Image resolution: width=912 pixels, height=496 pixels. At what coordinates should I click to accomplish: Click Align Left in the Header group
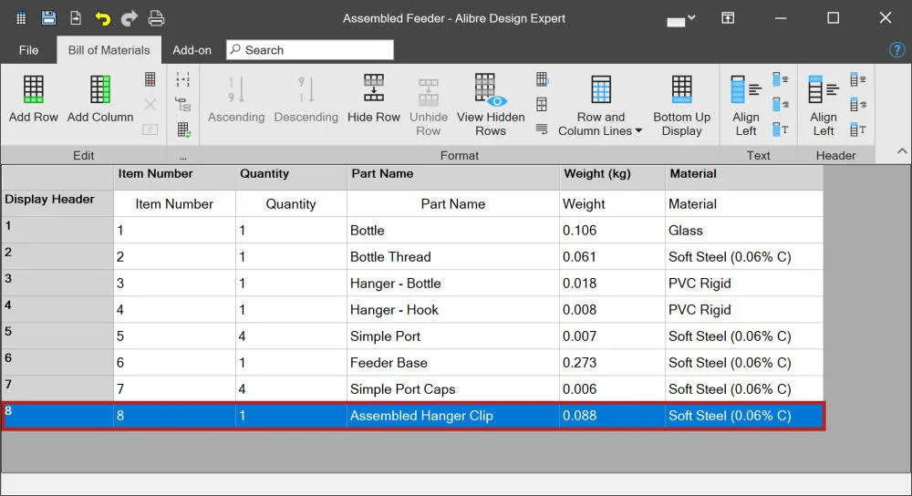point(824,106)
